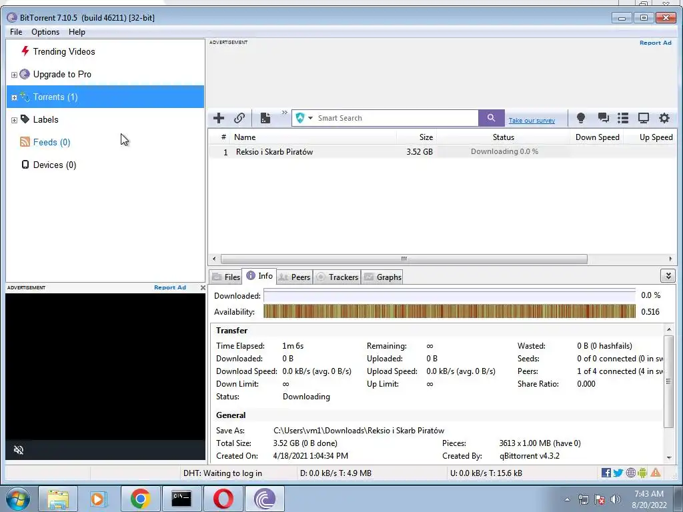Click the purple search magnifier button
The height and width of the screenshot is (512, 683).
(491, 118)
